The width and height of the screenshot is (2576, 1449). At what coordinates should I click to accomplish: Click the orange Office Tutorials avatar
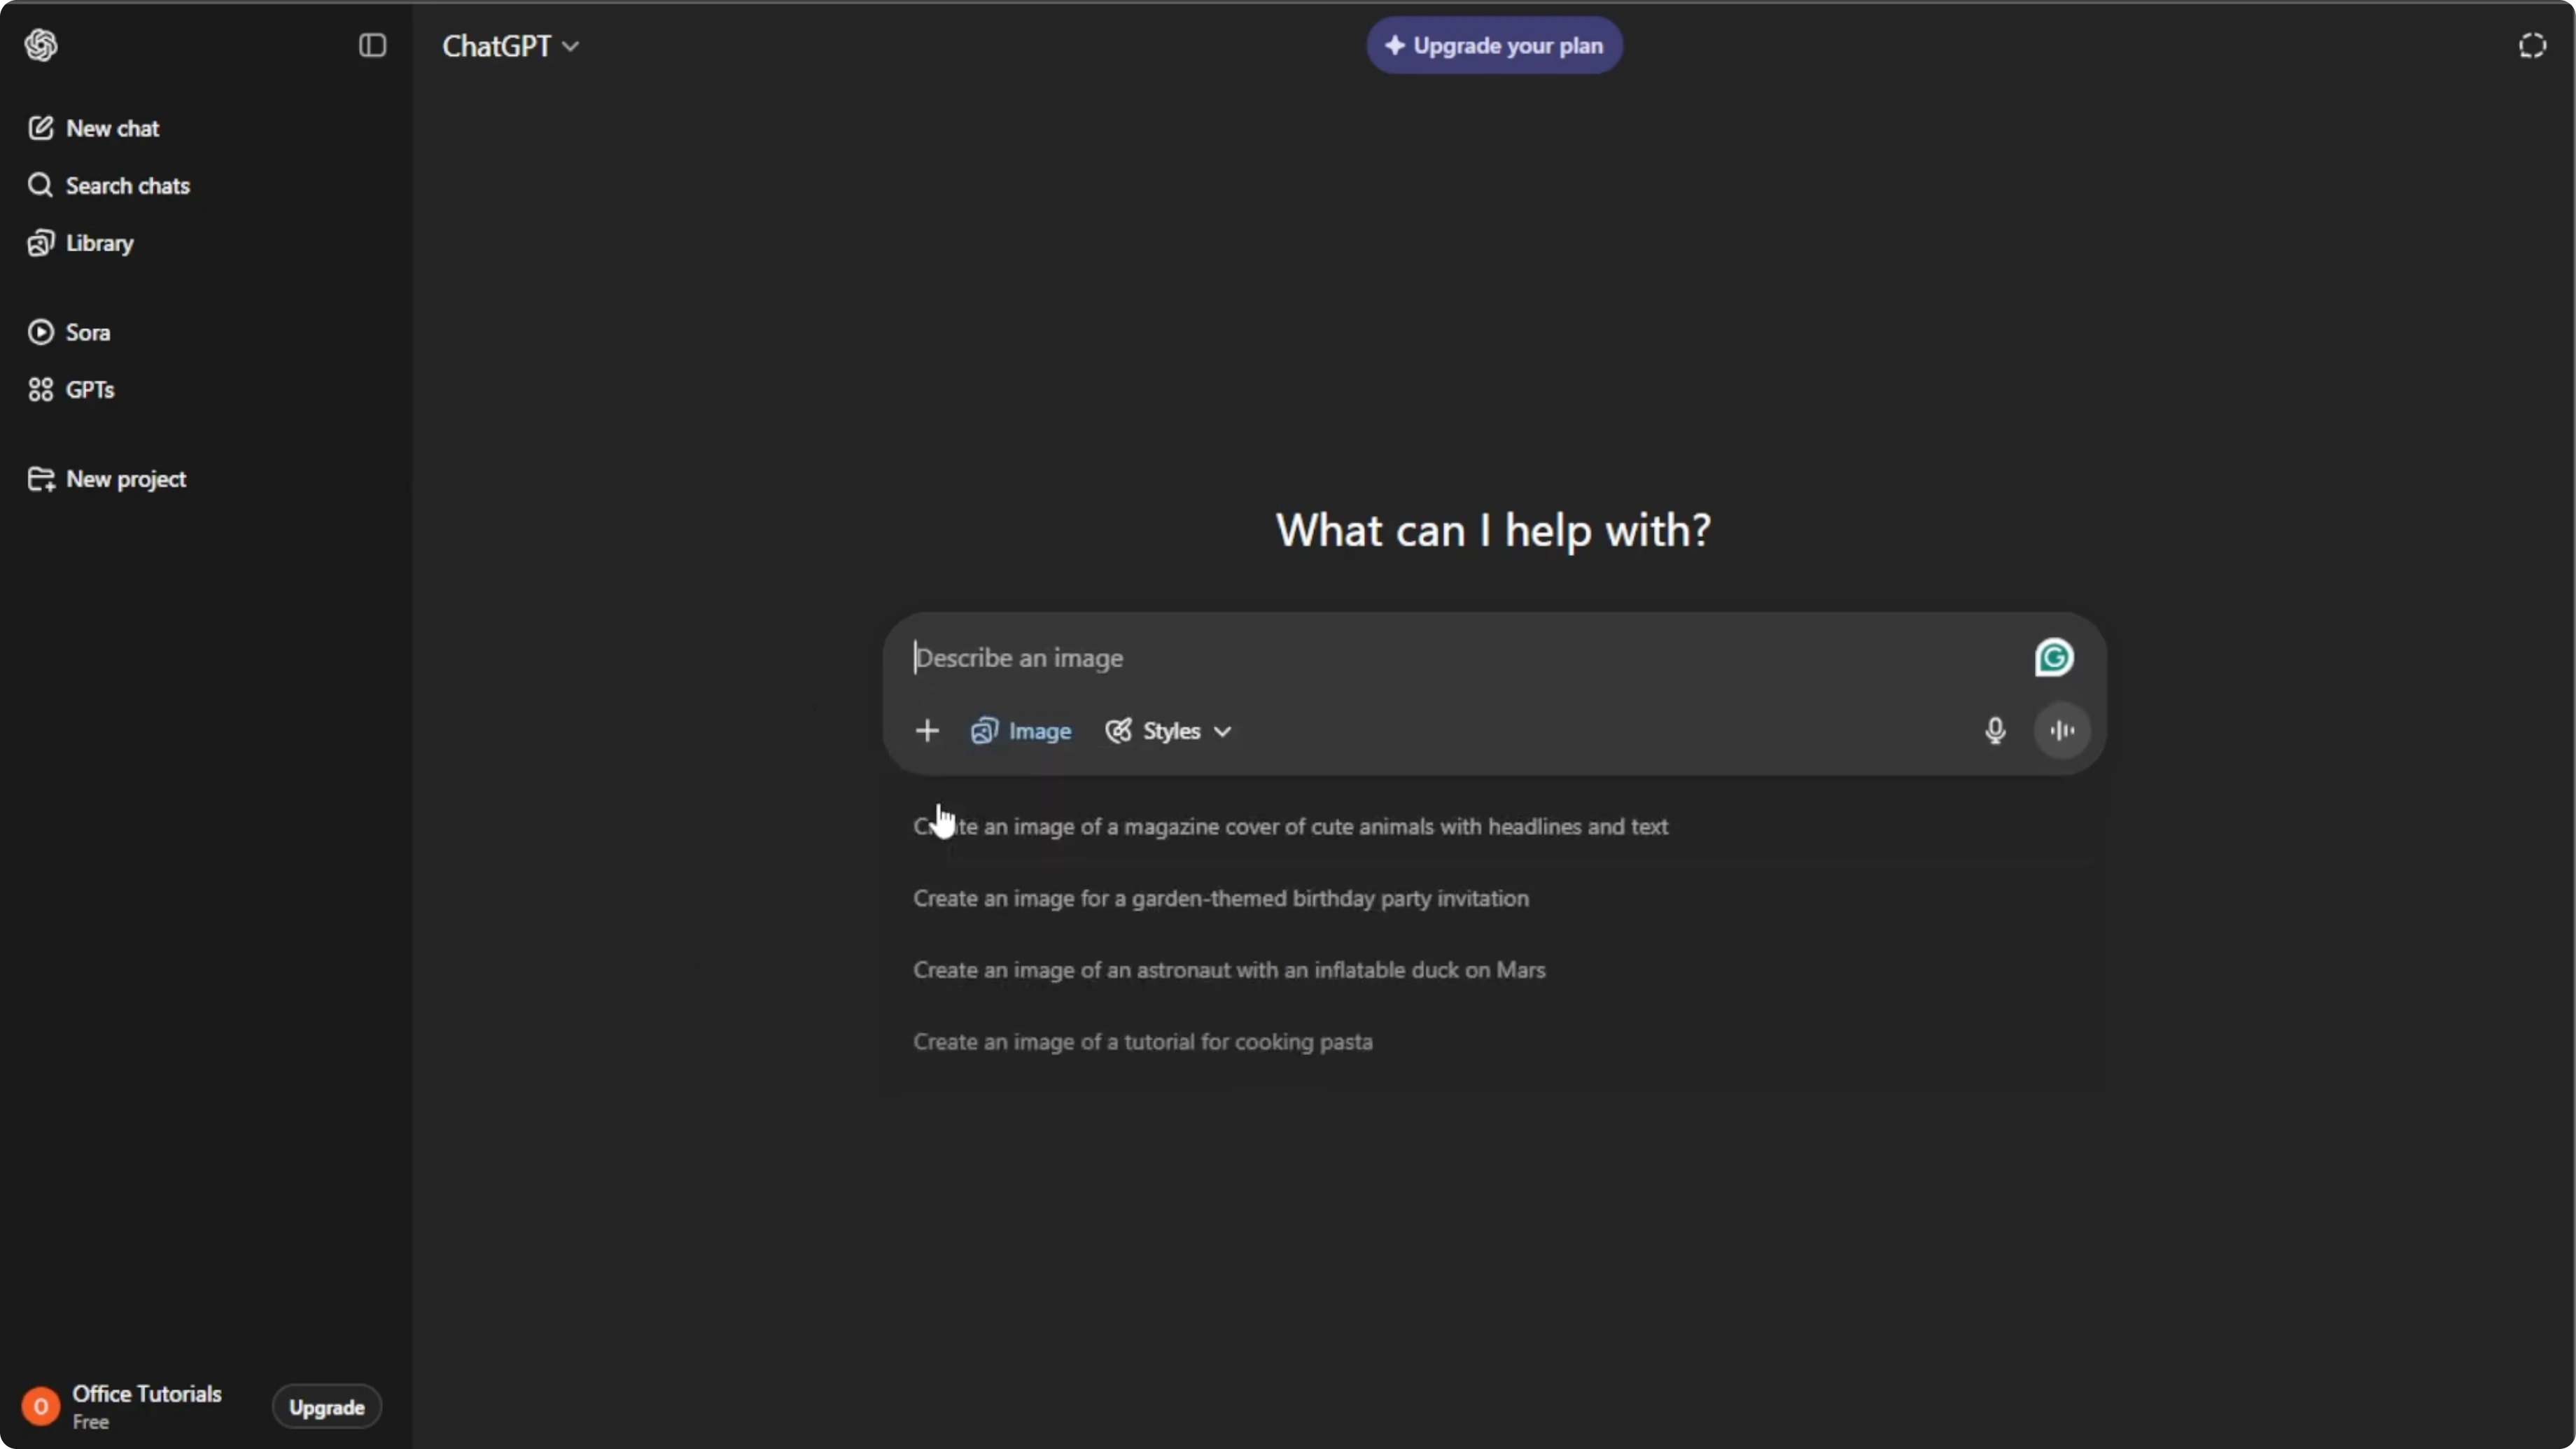coord(41,1407)
